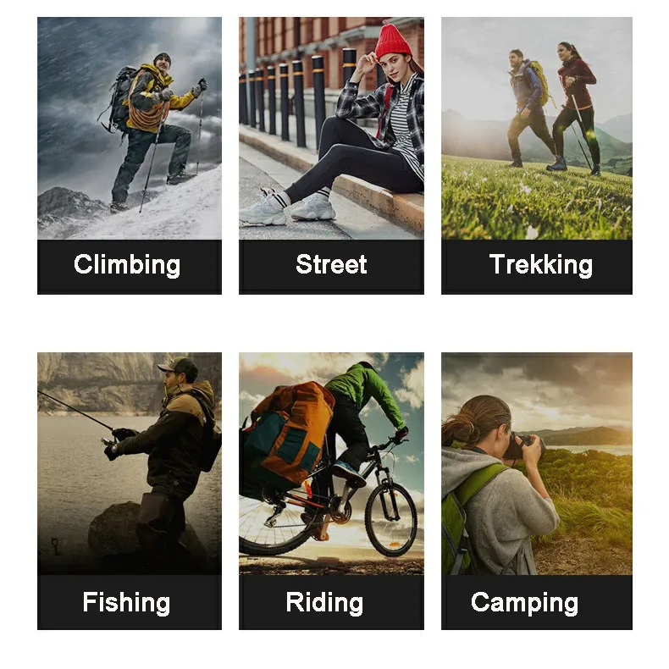Screen dimensions: 669x669
Task: Open the Trekking couple photo
Action: coord(536,128)
